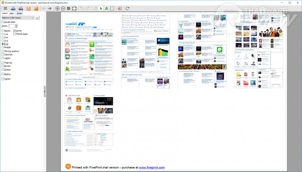Zoom out with the minus circle icon
This screenshot has height=172, width=302.
click(x=63, y=8)
